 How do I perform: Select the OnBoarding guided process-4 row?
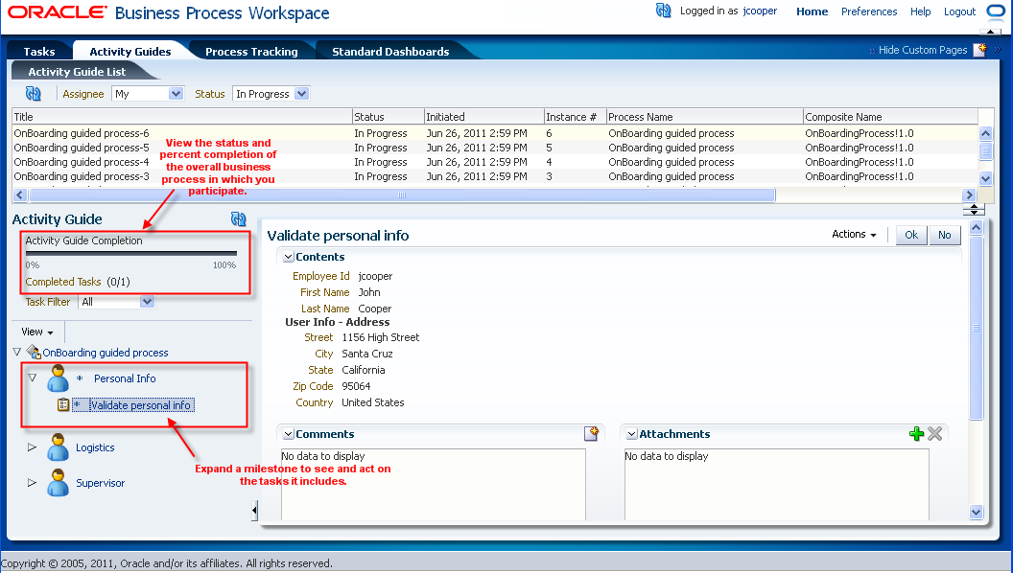[495, 162]
